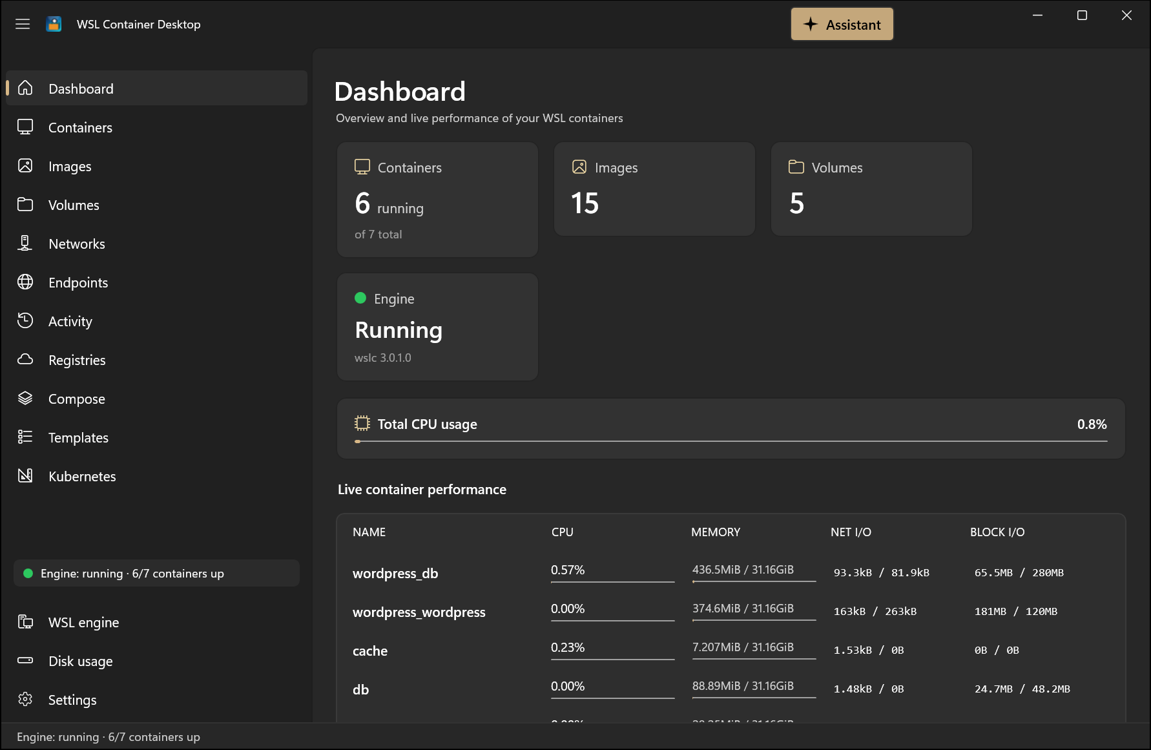This screenshot has width=1151, height=750.
Task: Click the Kubernetes icon in sidebar
Action: click(25, 475)
